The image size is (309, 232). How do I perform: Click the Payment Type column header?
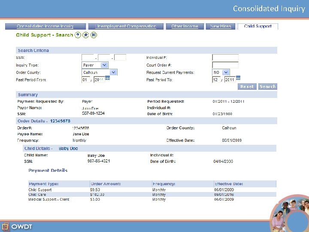[x=59, y=184]
